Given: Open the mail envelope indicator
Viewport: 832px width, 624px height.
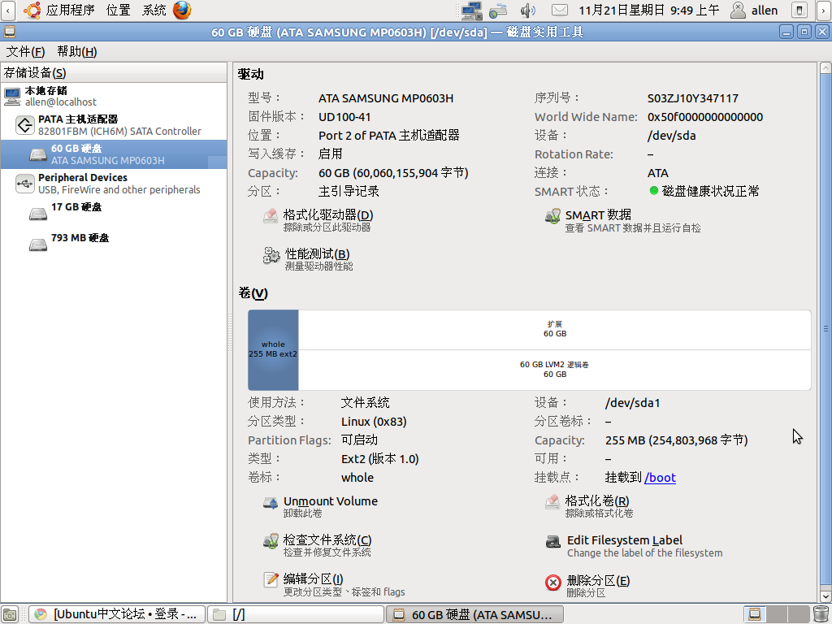Looking at the screenshot, I should pos(559,10).
